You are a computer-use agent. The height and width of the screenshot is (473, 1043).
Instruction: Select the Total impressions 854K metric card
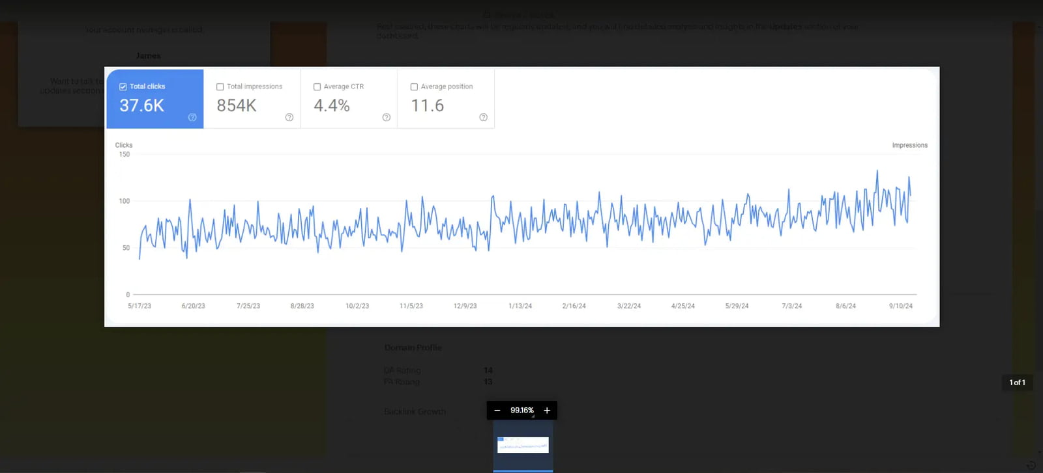tap(252, 104)
